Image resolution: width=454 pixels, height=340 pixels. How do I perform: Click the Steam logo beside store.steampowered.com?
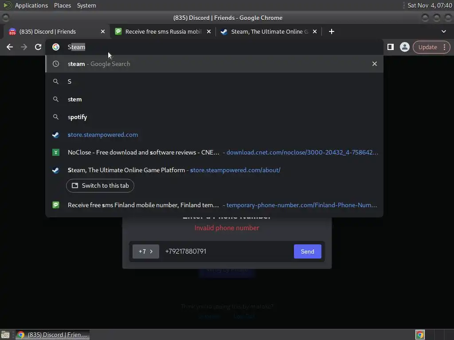pyautogui.click(x=56, y=135)
